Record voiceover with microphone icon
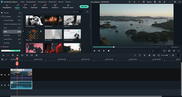This screenshot has height=97, width=182. [x=145, y=55]
